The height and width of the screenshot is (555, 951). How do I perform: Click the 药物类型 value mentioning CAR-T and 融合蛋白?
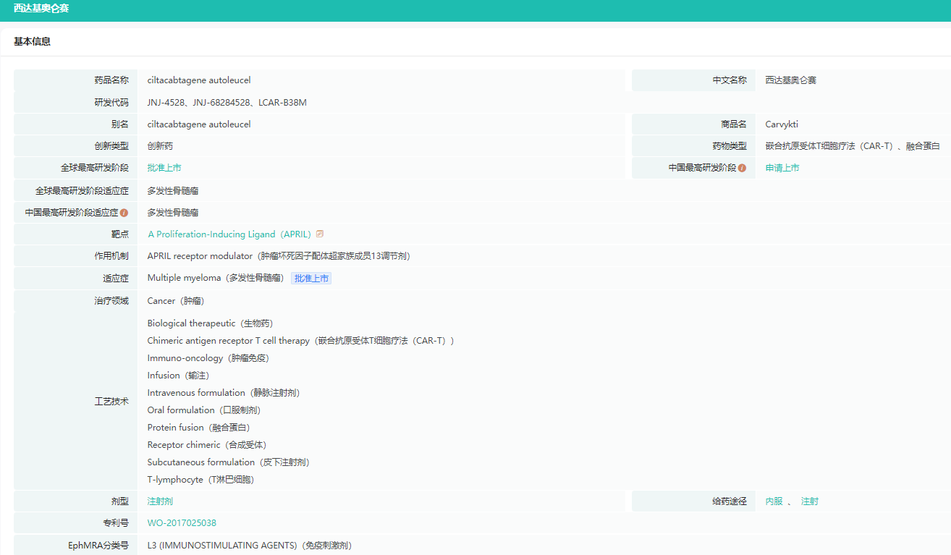[x=853, y=146]
